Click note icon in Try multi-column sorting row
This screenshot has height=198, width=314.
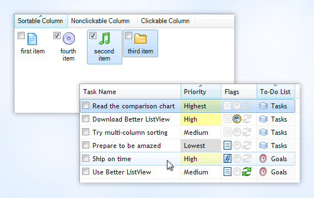pyautogui.click(x=228, y=132)
